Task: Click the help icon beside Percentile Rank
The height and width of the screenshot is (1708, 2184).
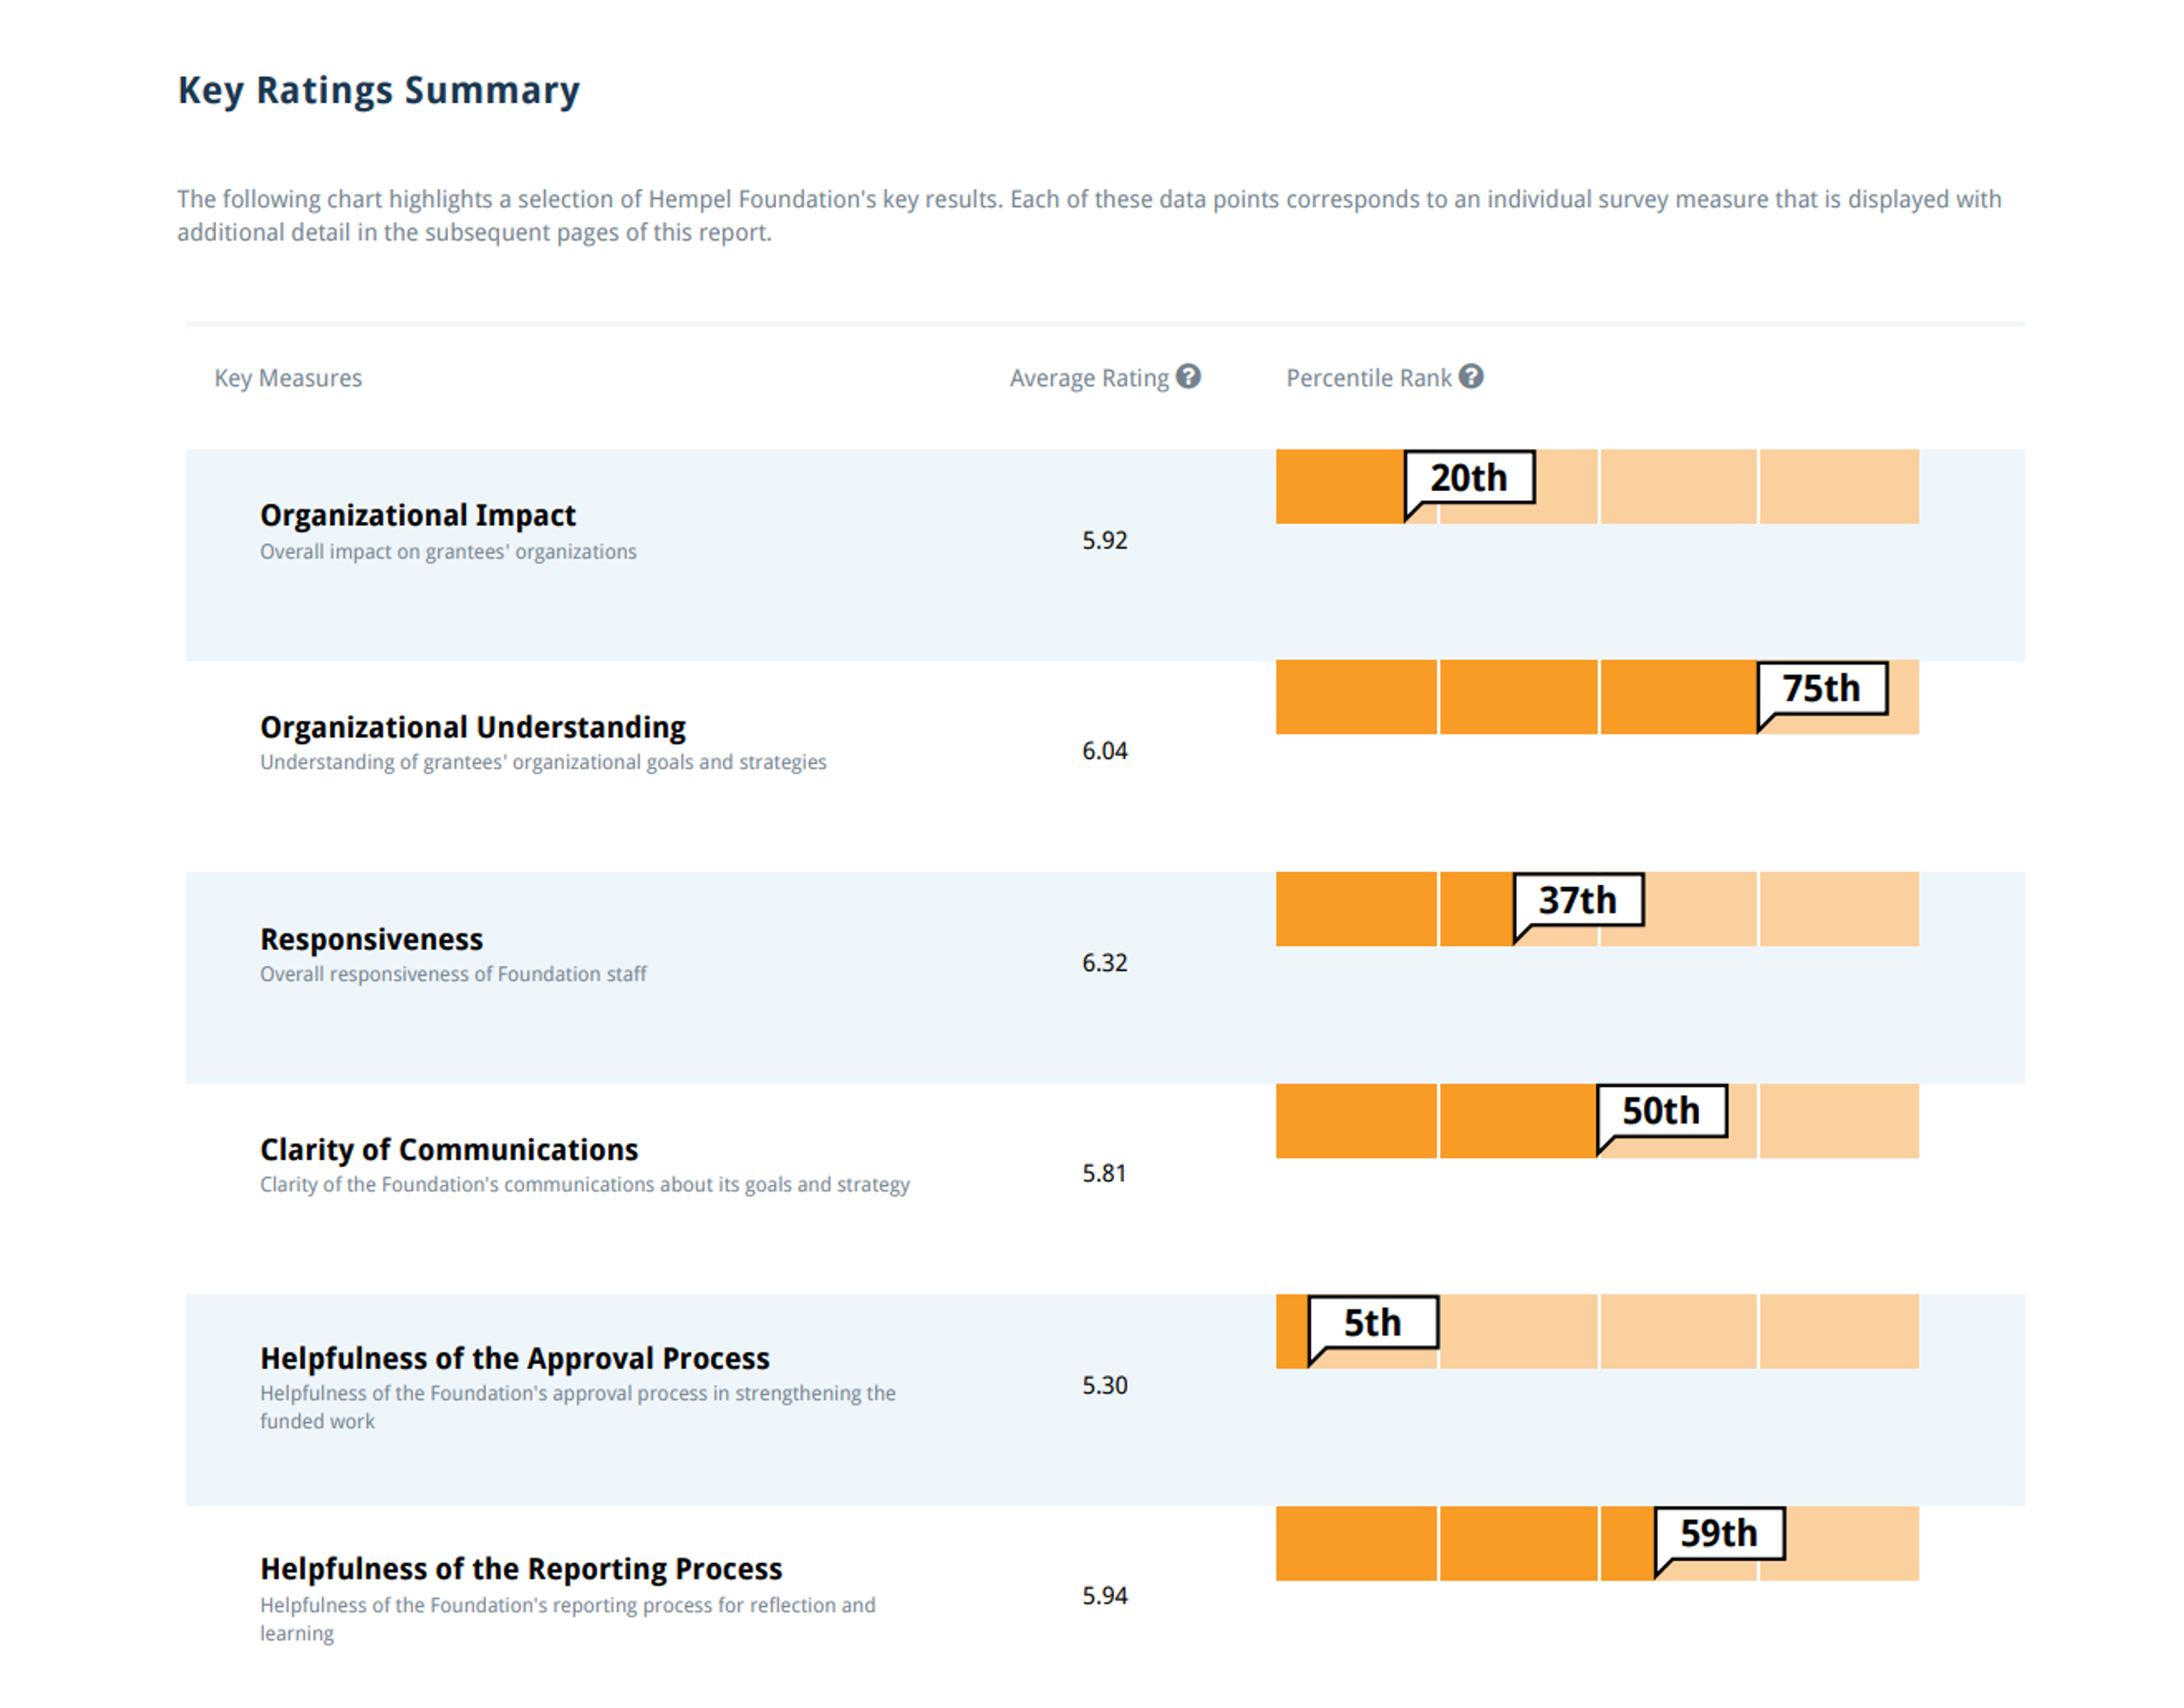Action: click(x=1471, y=377)
